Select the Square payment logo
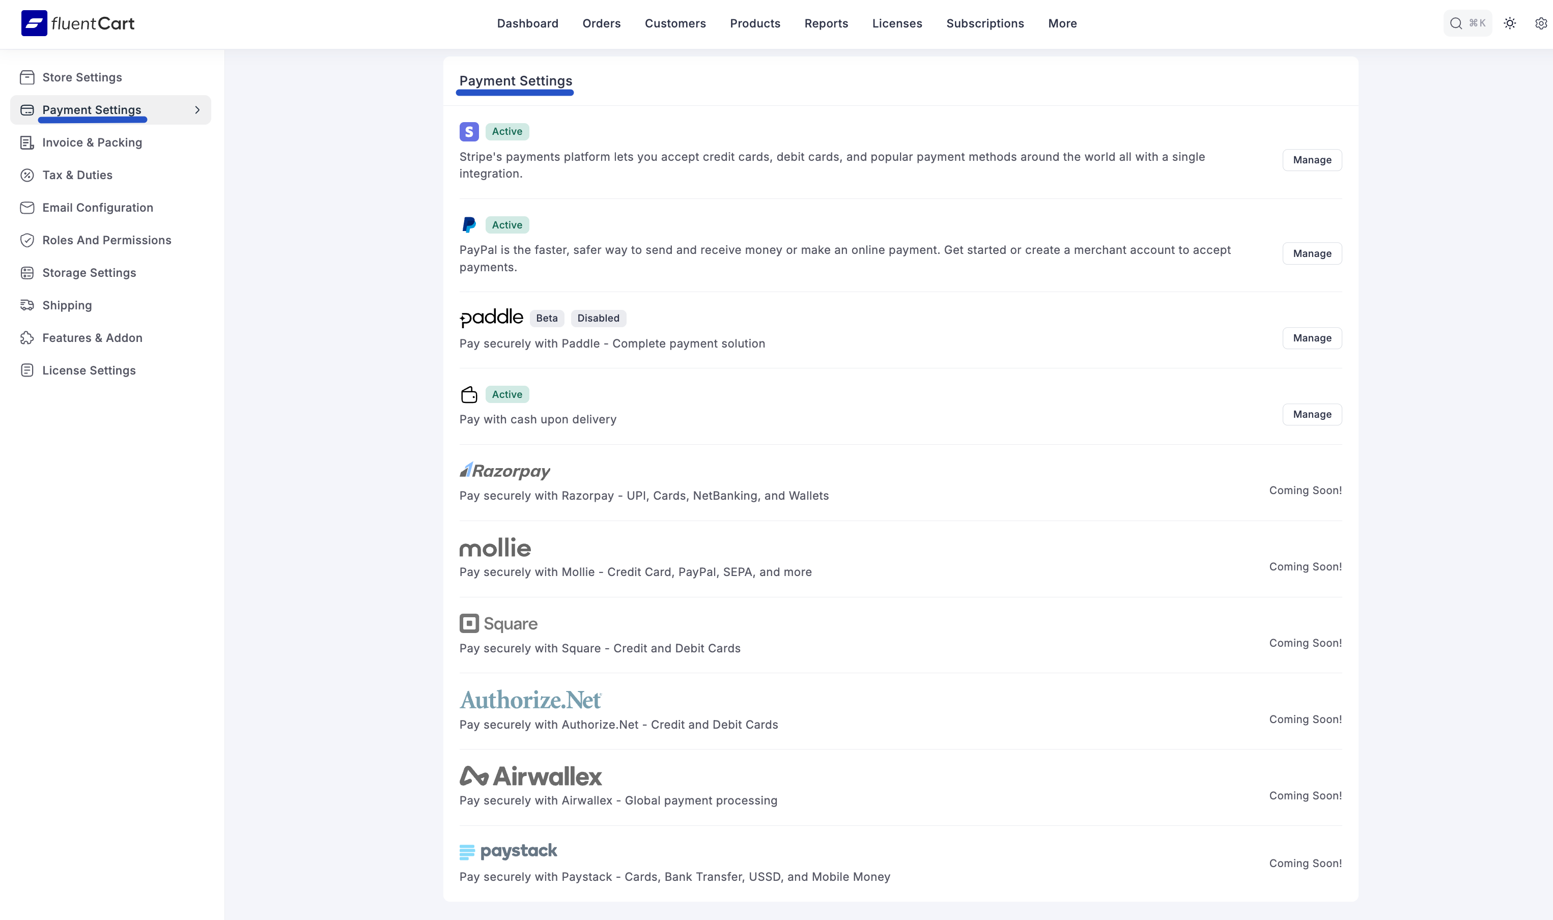Viewport: 1553px width, 920px height. (x=498, y=623)
